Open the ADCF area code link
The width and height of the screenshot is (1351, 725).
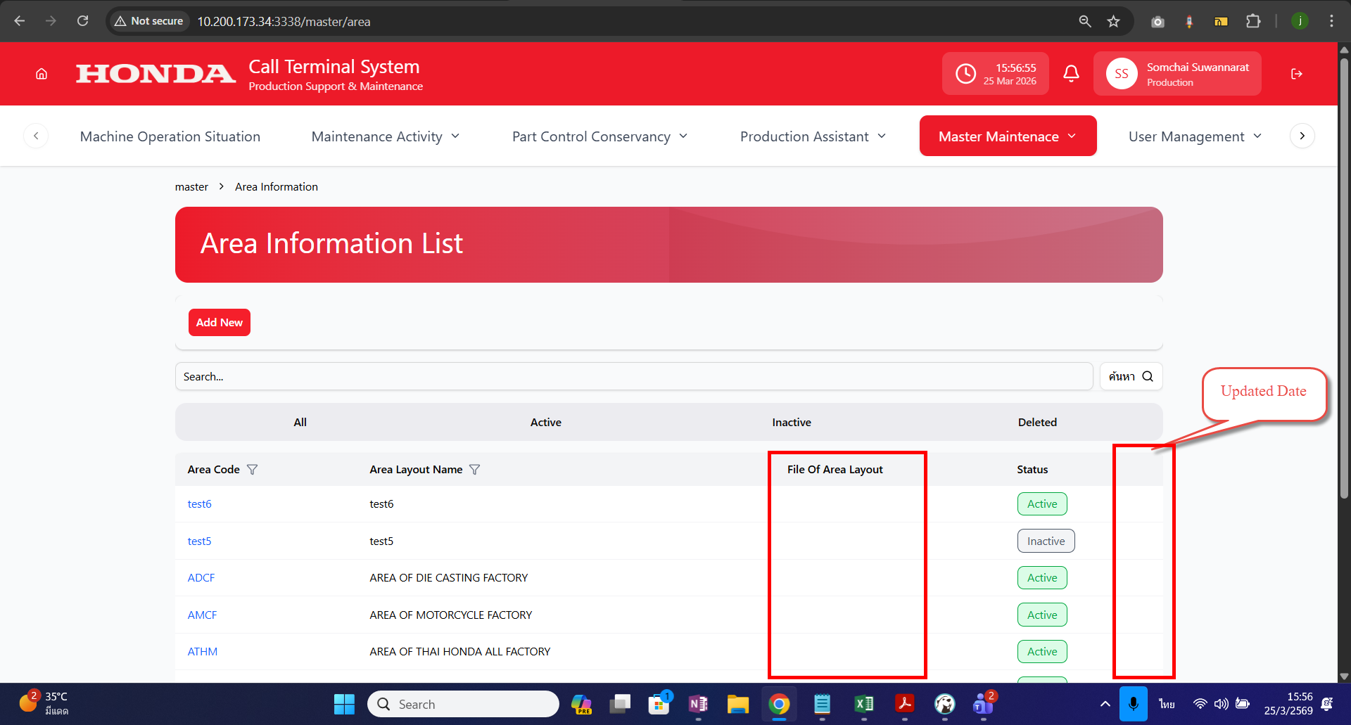pyautogui.click(x=201, y=578)
